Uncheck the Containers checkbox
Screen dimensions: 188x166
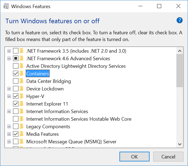pos(16,74)
